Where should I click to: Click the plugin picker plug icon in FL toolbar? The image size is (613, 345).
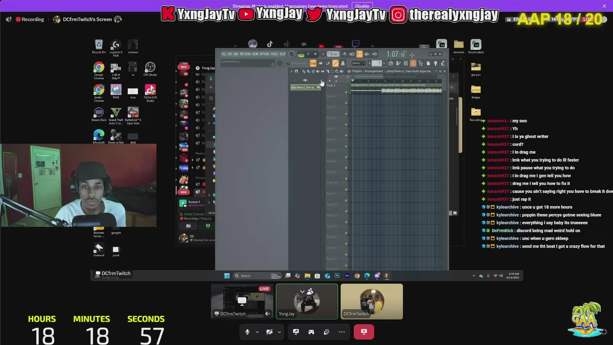point(436,63)
